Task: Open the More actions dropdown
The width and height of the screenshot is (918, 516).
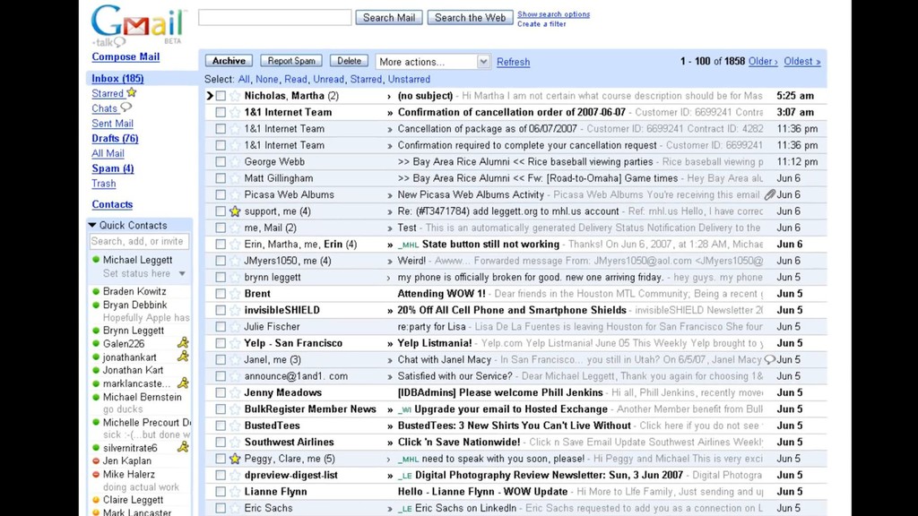Action: pyautogui.click(x=433, y=62)
